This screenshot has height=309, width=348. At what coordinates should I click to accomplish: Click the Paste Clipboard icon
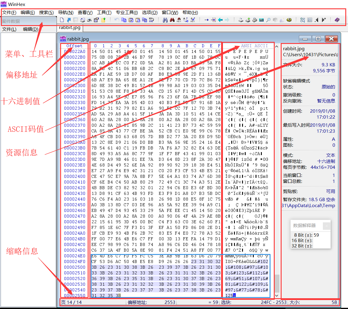coord(138,20)
